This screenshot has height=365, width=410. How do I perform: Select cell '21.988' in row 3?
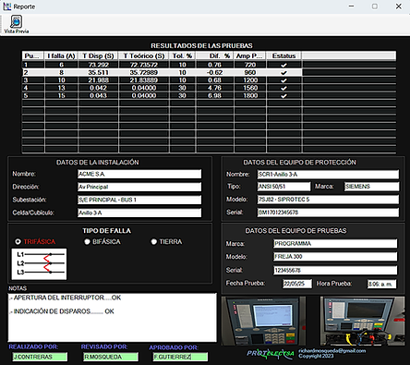point(98,80)
